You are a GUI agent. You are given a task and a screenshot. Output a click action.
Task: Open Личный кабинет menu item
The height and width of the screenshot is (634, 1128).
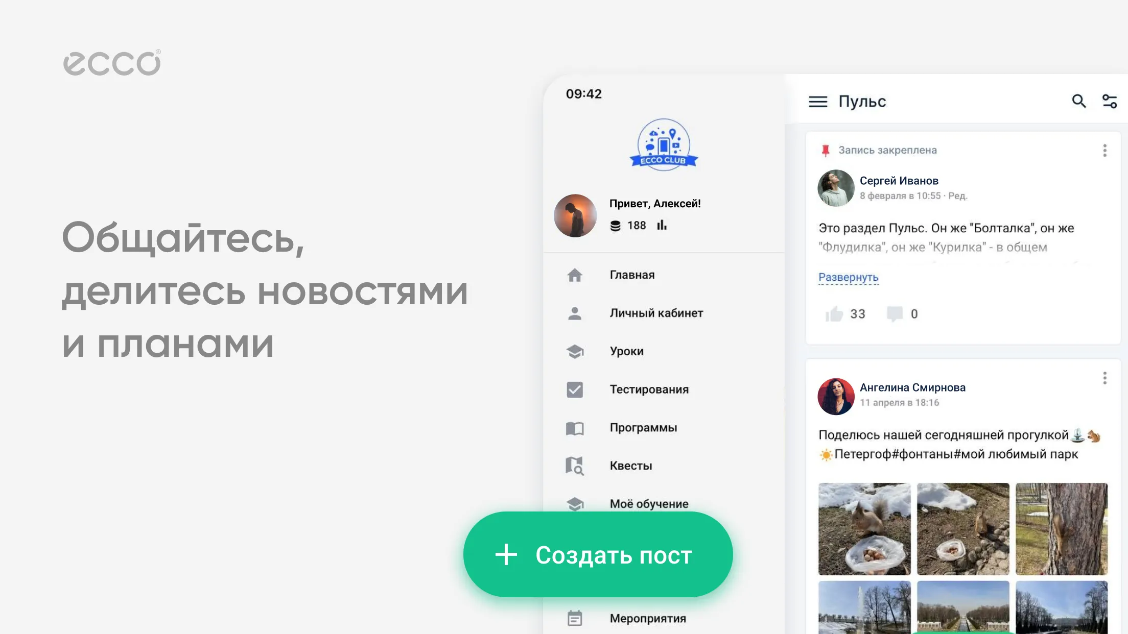pos(656,313)
